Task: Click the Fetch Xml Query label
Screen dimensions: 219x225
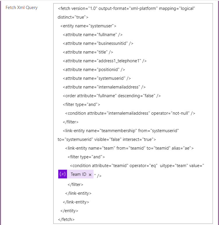Action: pyautogui.click(x=22, y=8)
